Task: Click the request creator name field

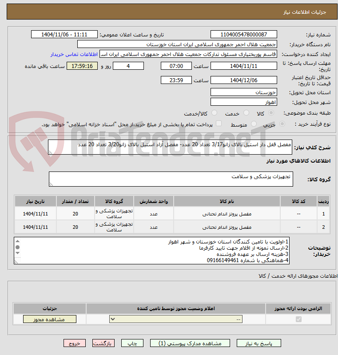Action: [x=188, y=54]
